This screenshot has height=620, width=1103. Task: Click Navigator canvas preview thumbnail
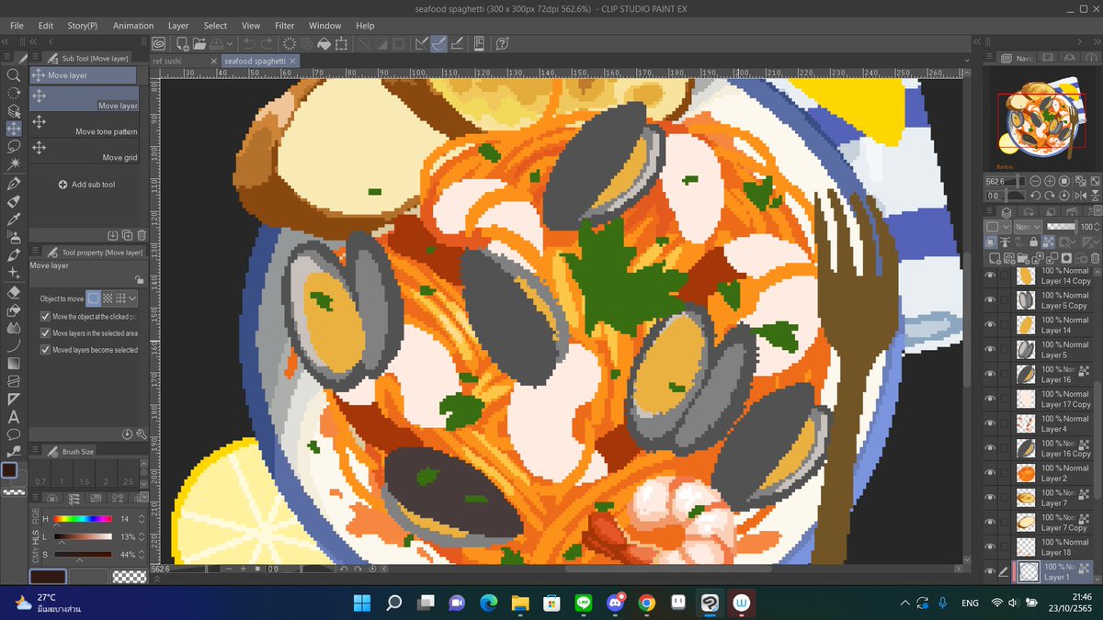pyautogui.click(x=1041, y=119)
